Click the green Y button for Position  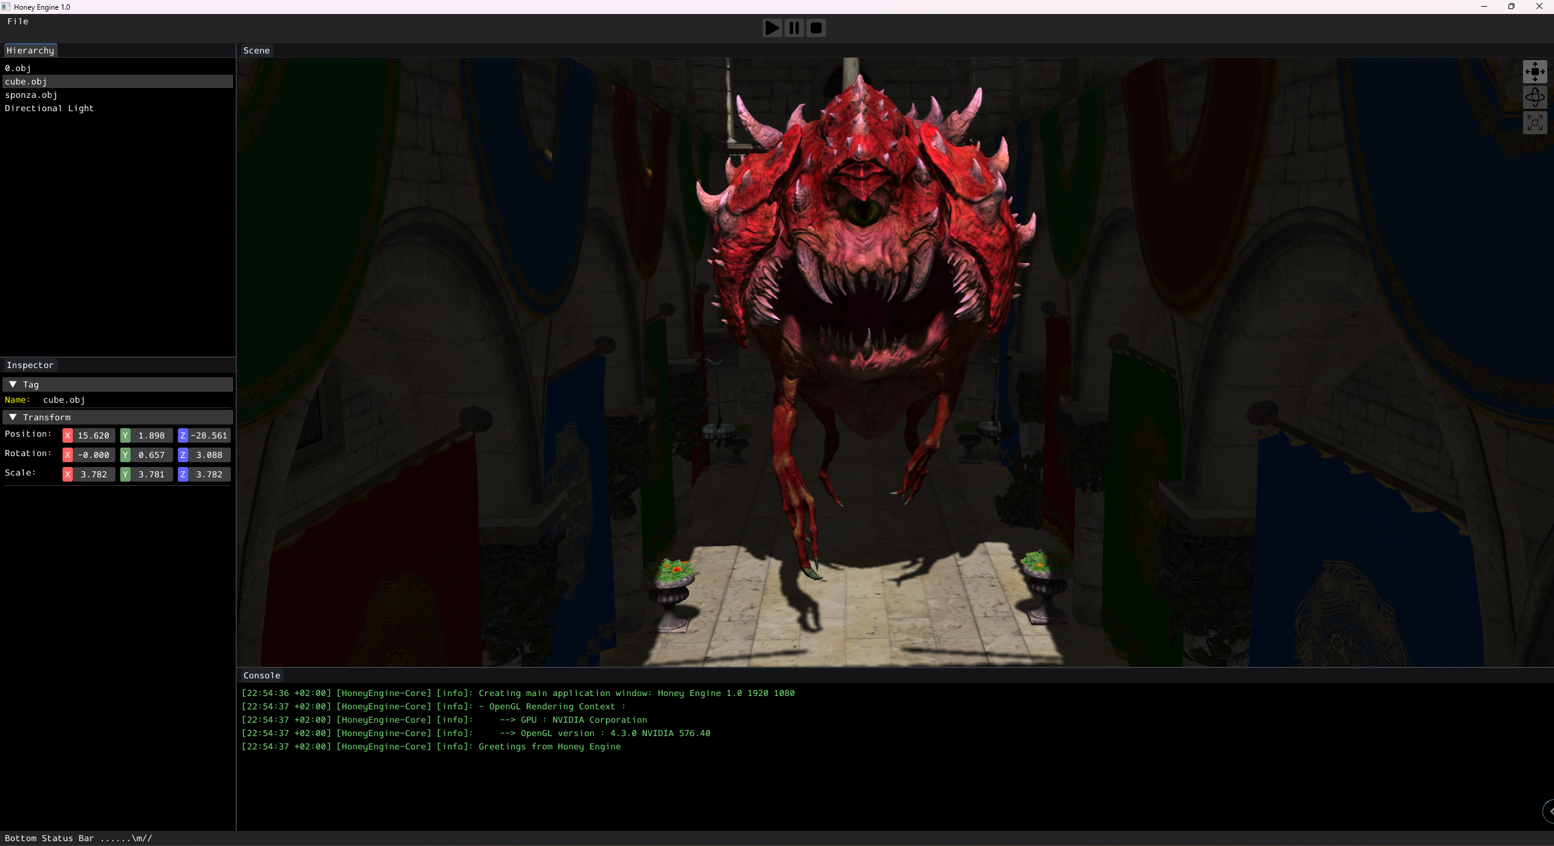pos(125,435)
